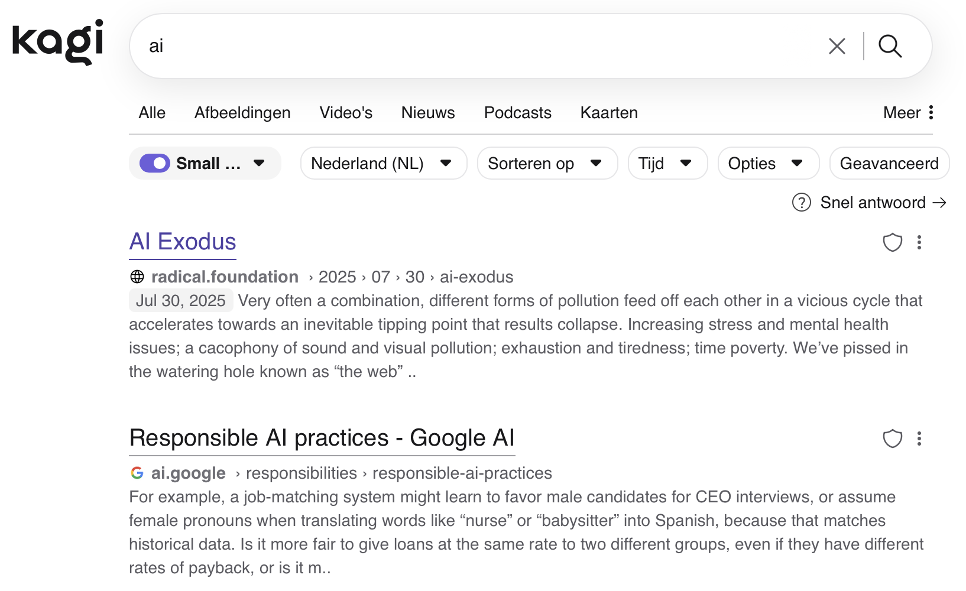Open the three-dot menu for AI Exodus result

pos(919,242)
